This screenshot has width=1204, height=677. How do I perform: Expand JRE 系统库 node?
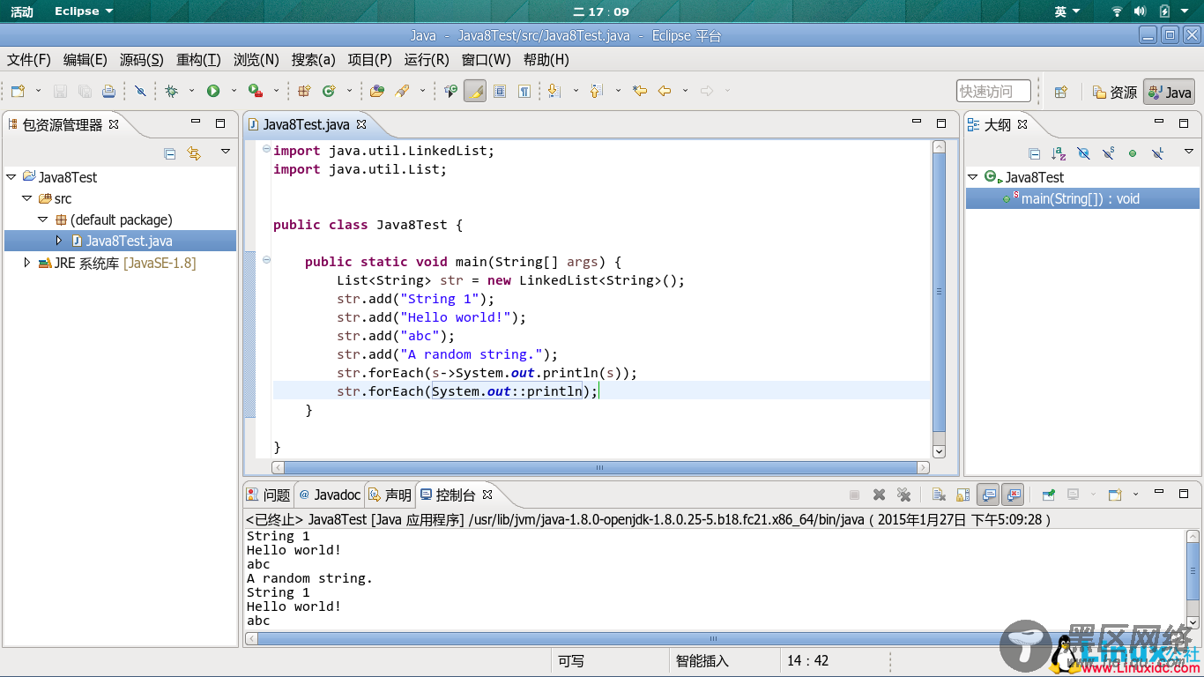27,263
